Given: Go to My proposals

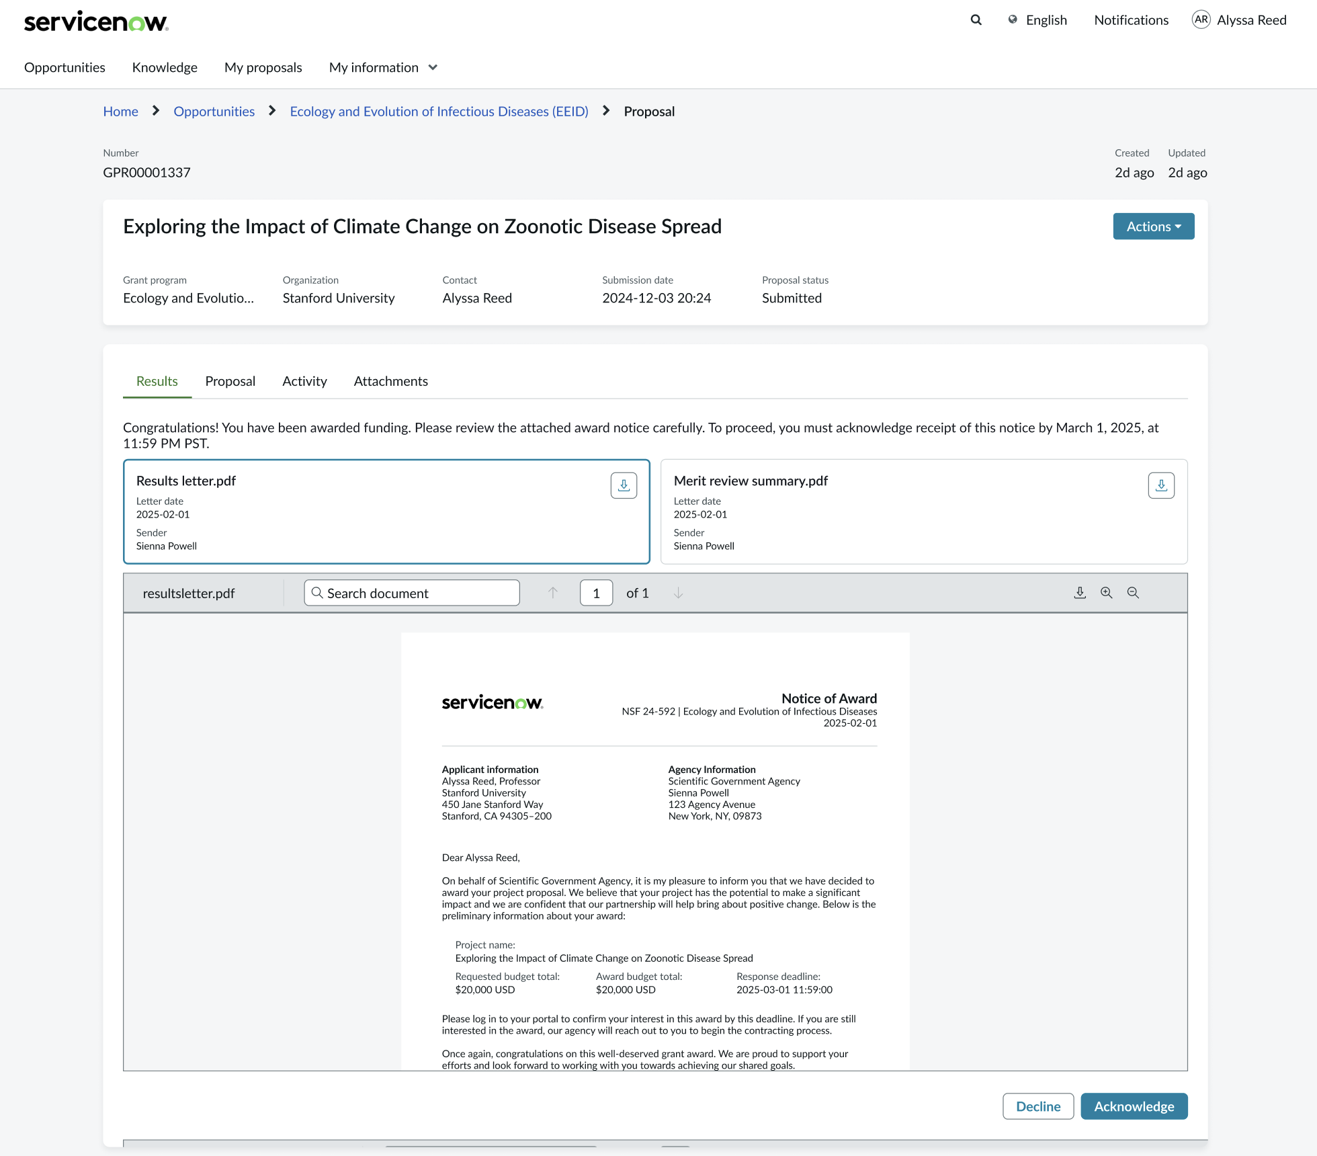Looking at the screenshot, I should (x=263, y=67).
